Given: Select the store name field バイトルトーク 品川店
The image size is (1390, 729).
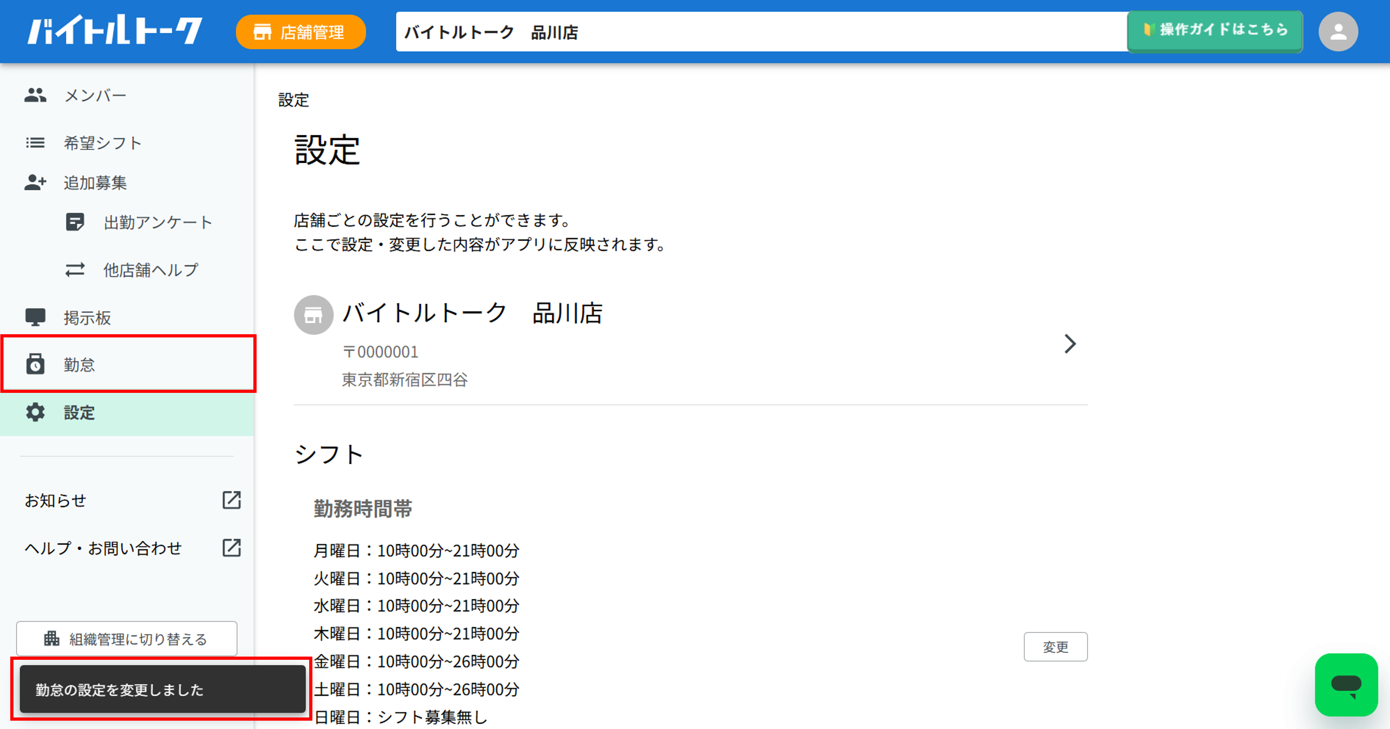Looking at the screenshot, I should pyautogui.click(x=761, y=32).
